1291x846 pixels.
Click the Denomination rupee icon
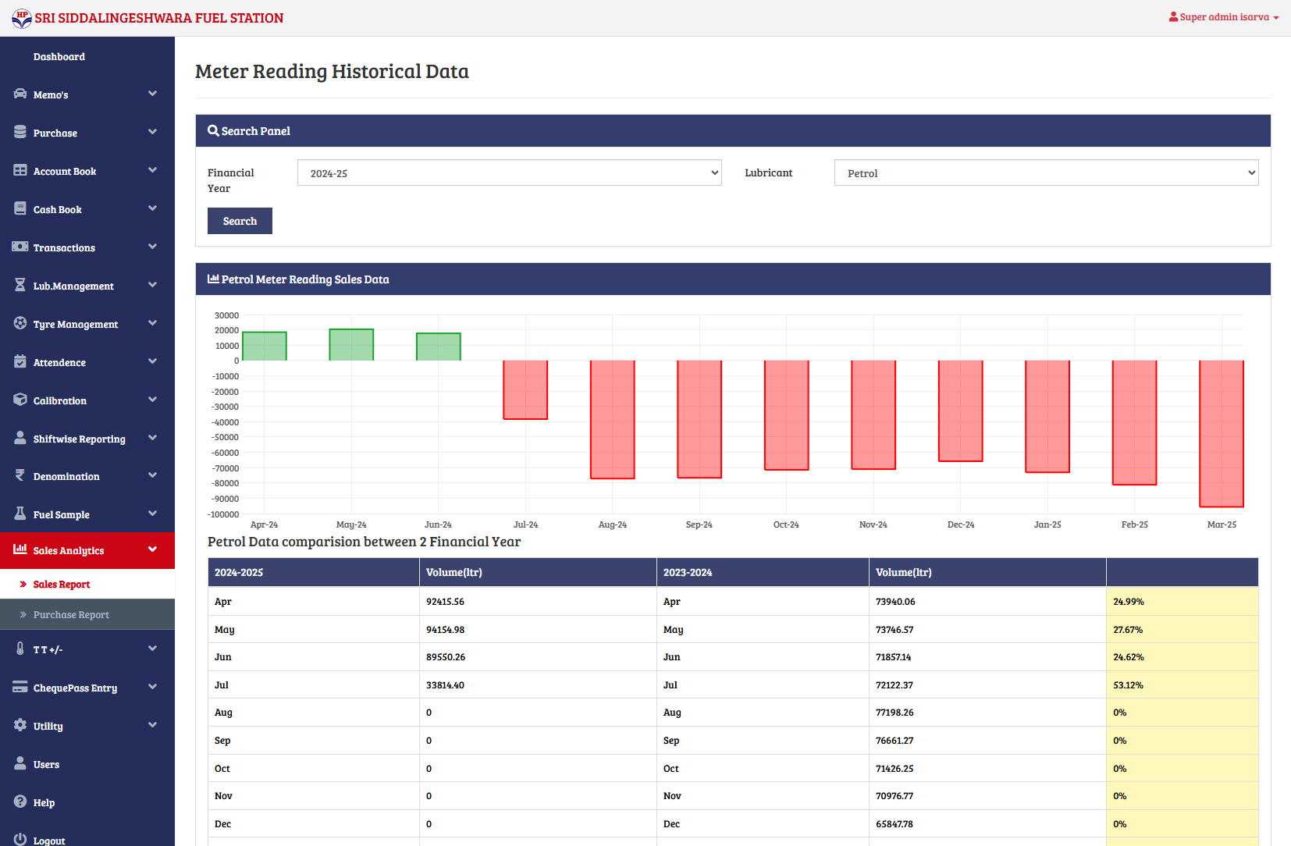tap(20, 475)
